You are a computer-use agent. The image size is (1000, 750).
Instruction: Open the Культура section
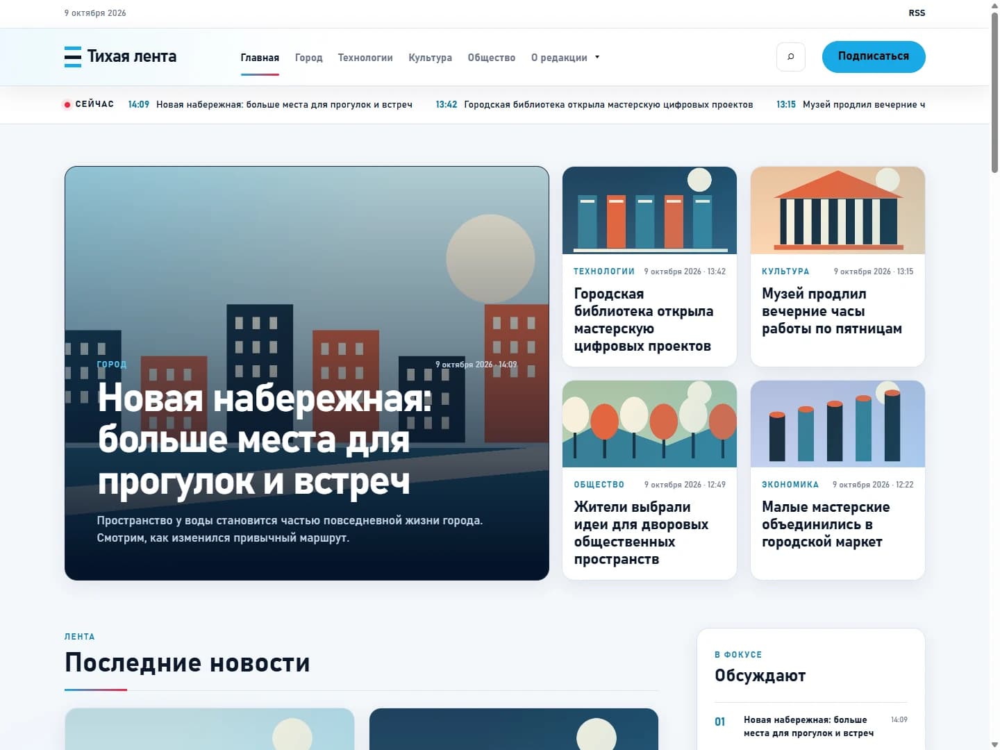click(x=430, y=58)
